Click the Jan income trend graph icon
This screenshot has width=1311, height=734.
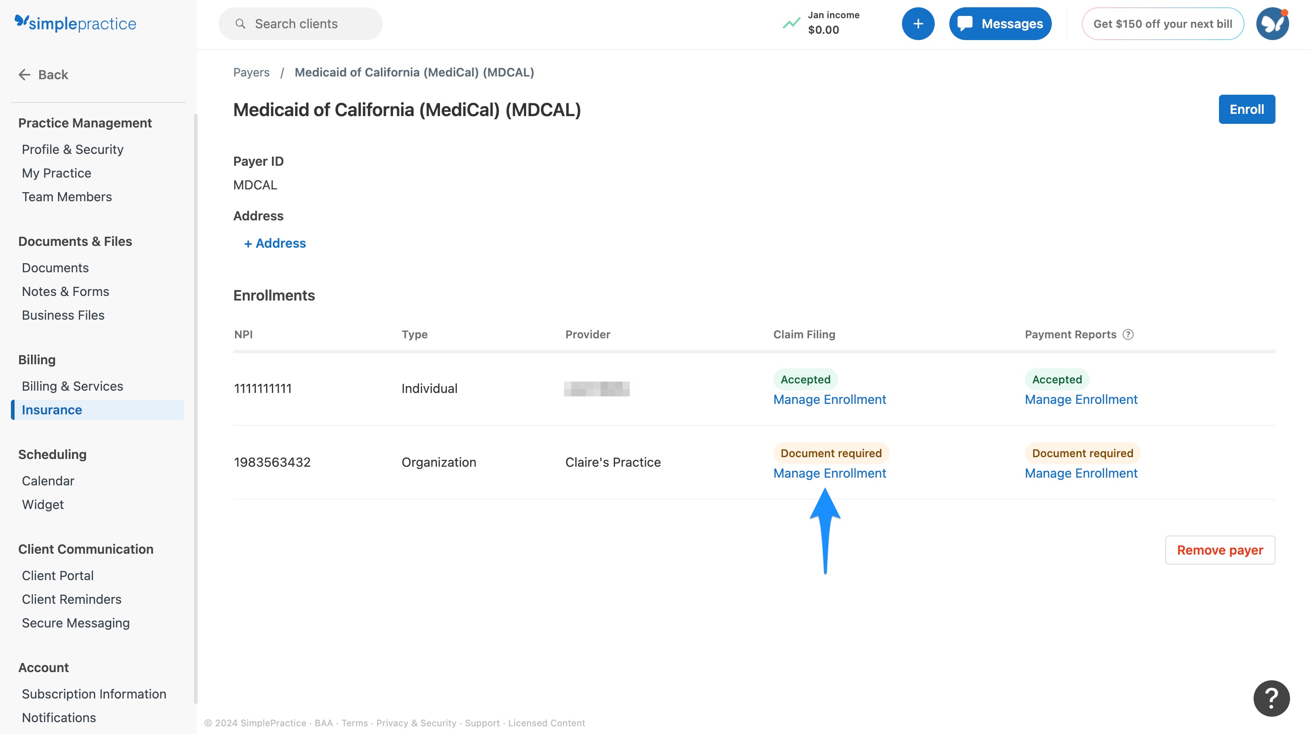(x=790, y=23)
